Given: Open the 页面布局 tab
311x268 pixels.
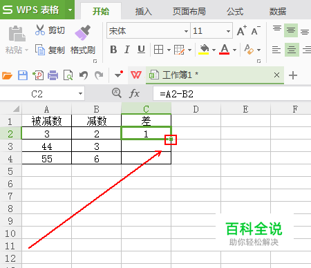Looking at the screenshot, I should click(189, 11).
